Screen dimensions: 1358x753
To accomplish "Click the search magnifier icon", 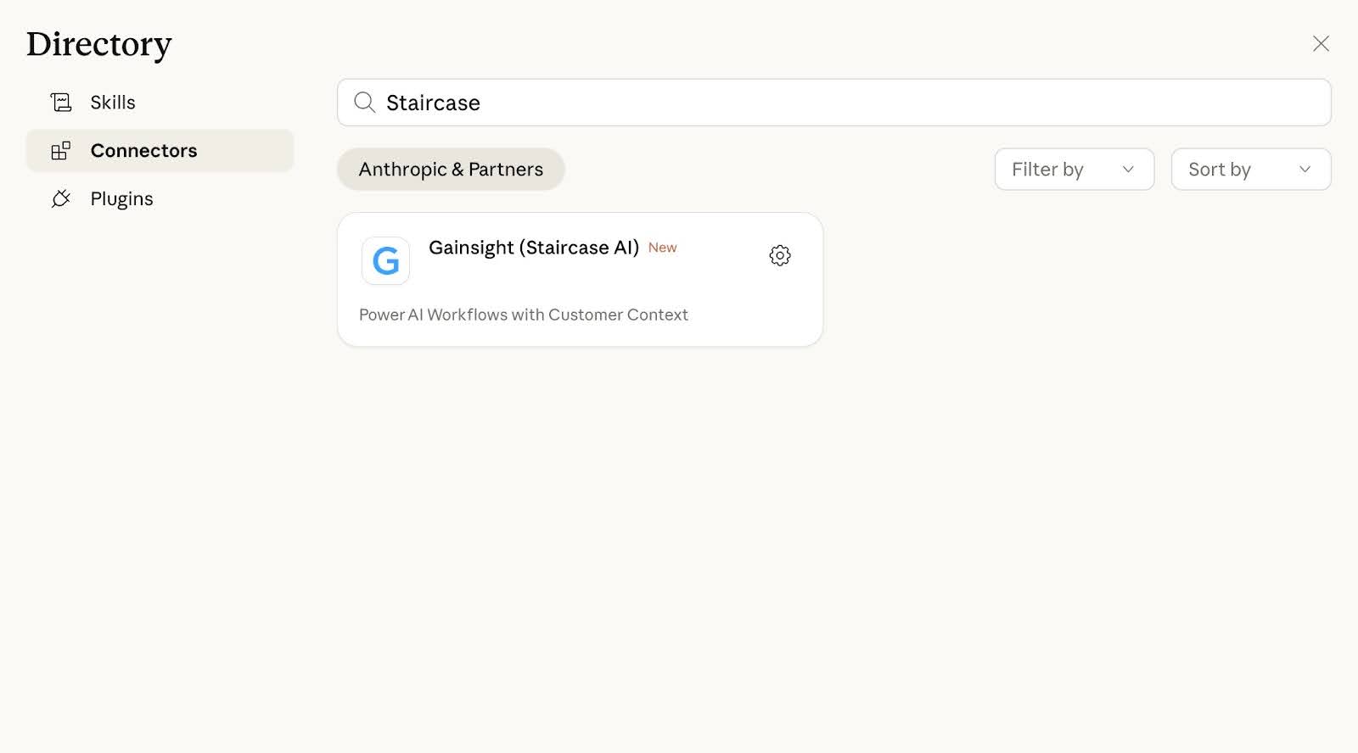I will point(365,103).
